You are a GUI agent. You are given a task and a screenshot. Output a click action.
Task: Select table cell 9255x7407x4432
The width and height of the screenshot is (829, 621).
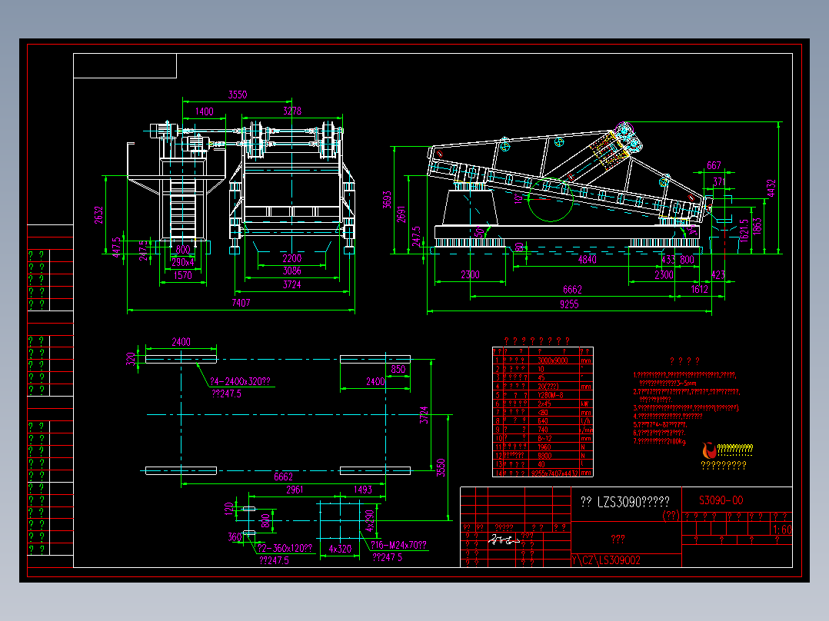[x=554, y=473]
